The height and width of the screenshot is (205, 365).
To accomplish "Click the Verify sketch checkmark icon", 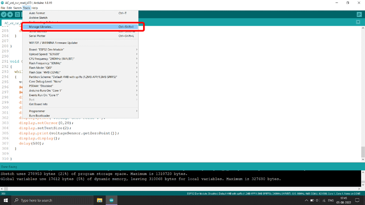I will [4, 15].
